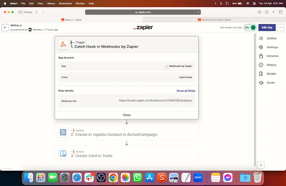The height and width of the screenshot is (186, 286).
Task: Open WhatsApp from the Dock
Action: (x=137, y=177)
